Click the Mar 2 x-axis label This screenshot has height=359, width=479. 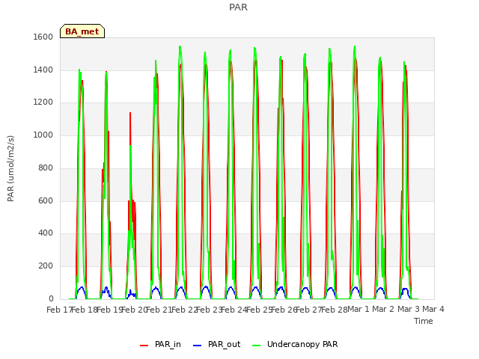coord(383,309)
